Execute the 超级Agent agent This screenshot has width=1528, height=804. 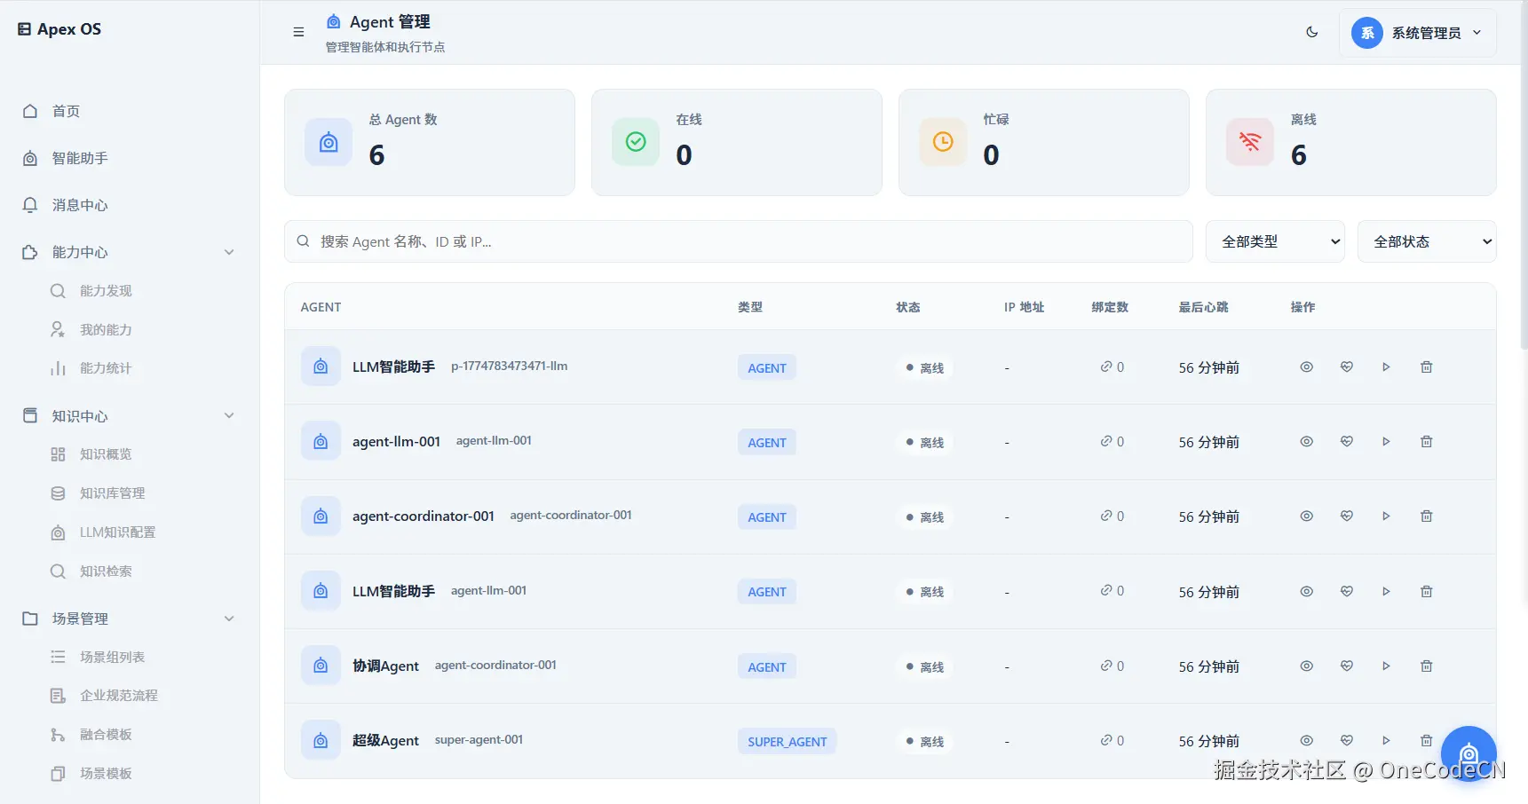(1386, 740)
